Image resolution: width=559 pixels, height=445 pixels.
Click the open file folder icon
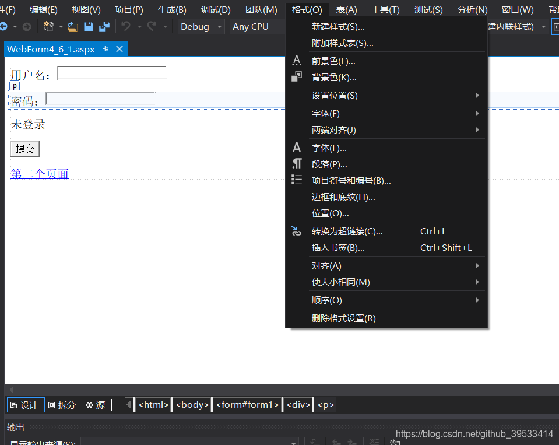coord(73,26)
